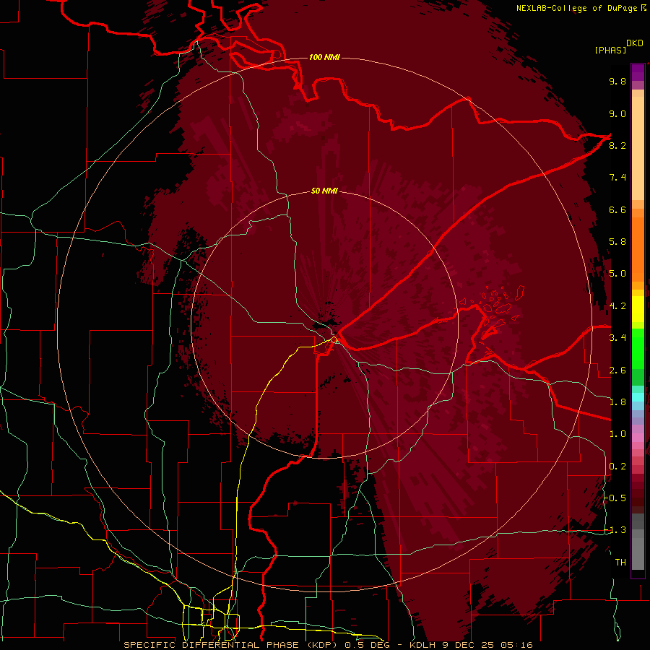Click the 0.2 value on the color scale
Image resolution: width=650 pixels, height=650 pixels.
pos(617,467)
